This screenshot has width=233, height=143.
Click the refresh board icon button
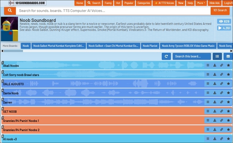(x=166, y=57)
